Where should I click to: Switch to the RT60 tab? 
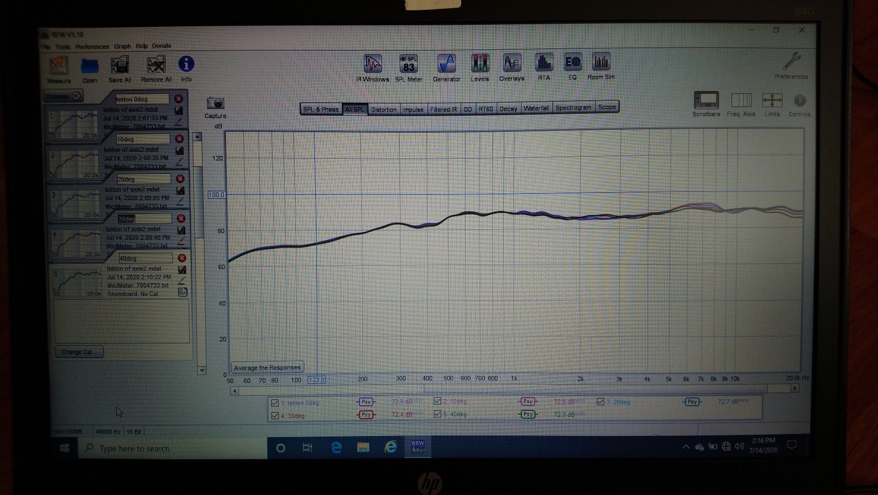486,109
